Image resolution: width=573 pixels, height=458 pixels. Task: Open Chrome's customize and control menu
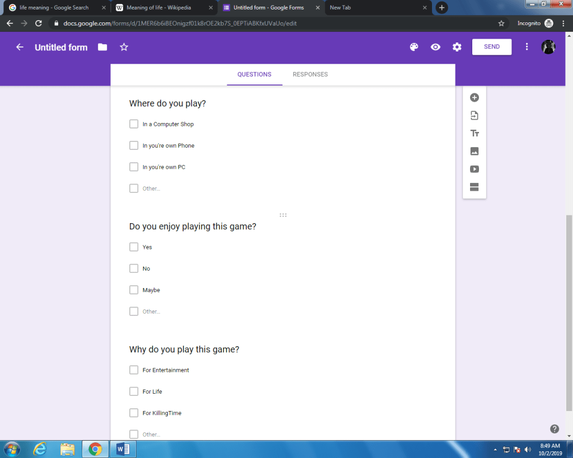563,23
